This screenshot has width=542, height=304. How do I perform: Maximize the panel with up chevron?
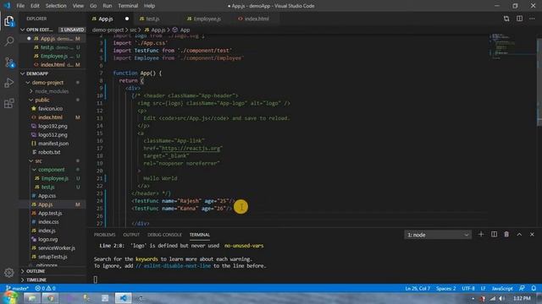(x=519, y=235)
